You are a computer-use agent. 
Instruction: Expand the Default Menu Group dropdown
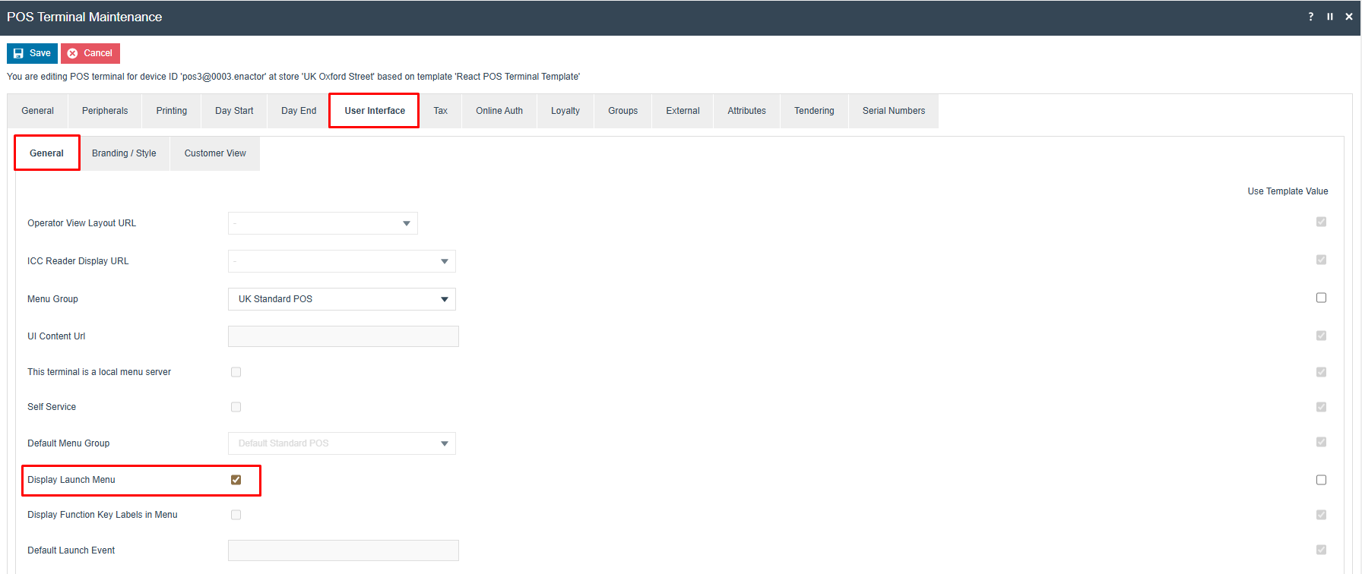[341, 443]
